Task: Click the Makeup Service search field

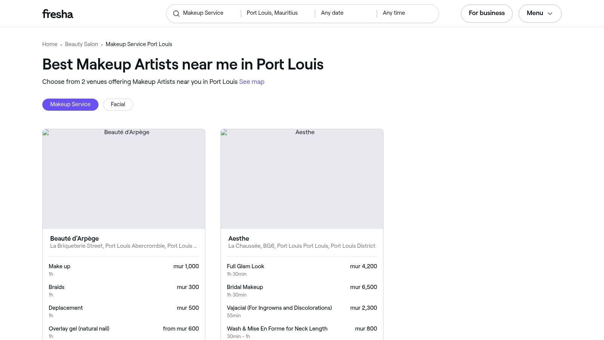Action: [206, 13]
